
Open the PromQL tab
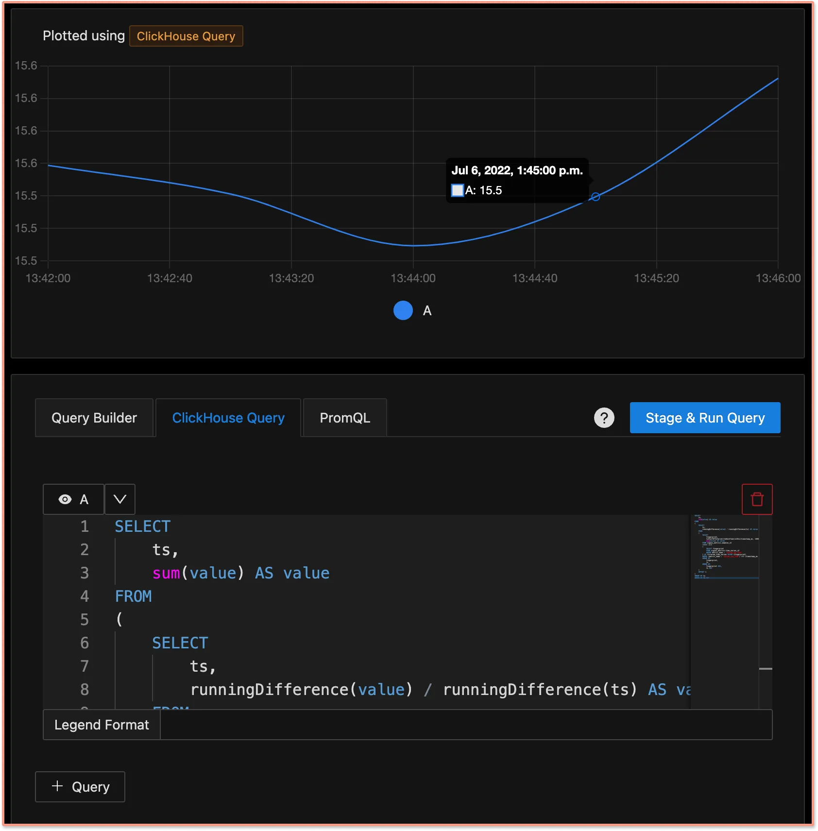(345, 418)
